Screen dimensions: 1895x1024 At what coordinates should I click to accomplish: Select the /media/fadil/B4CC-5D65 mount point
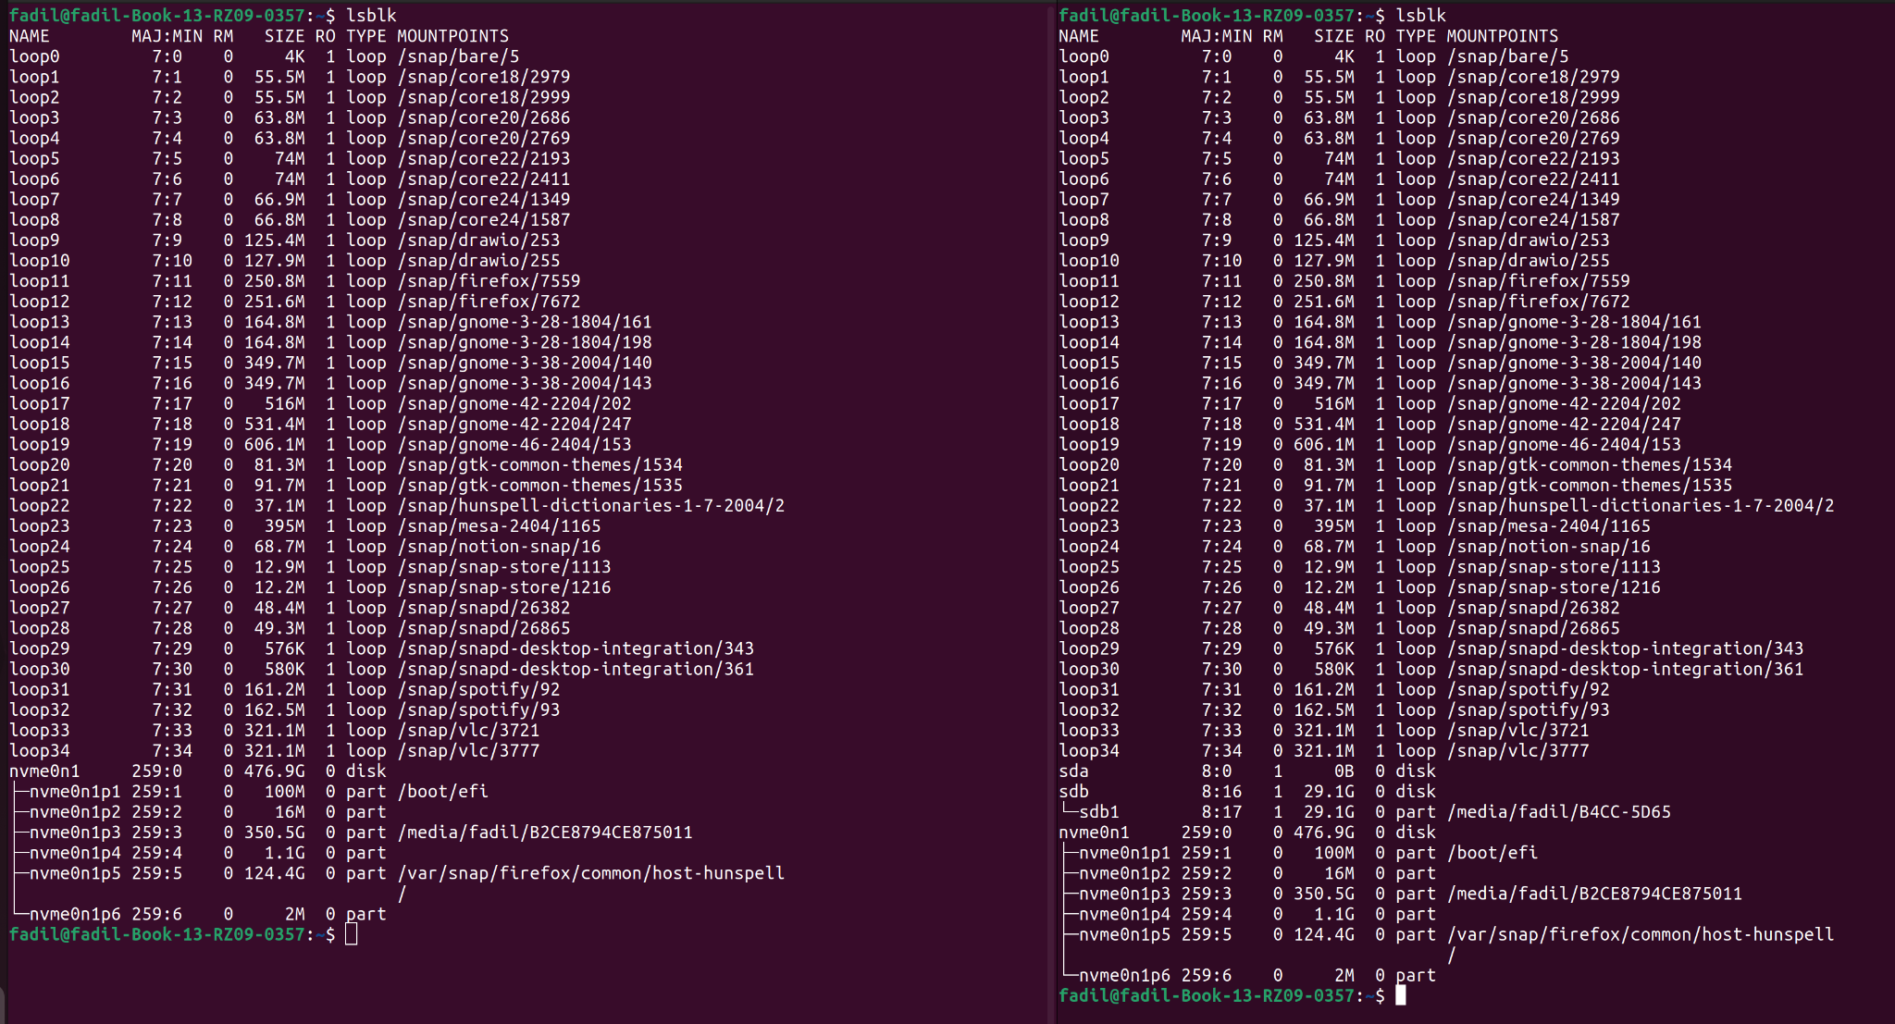(1559, 812)
